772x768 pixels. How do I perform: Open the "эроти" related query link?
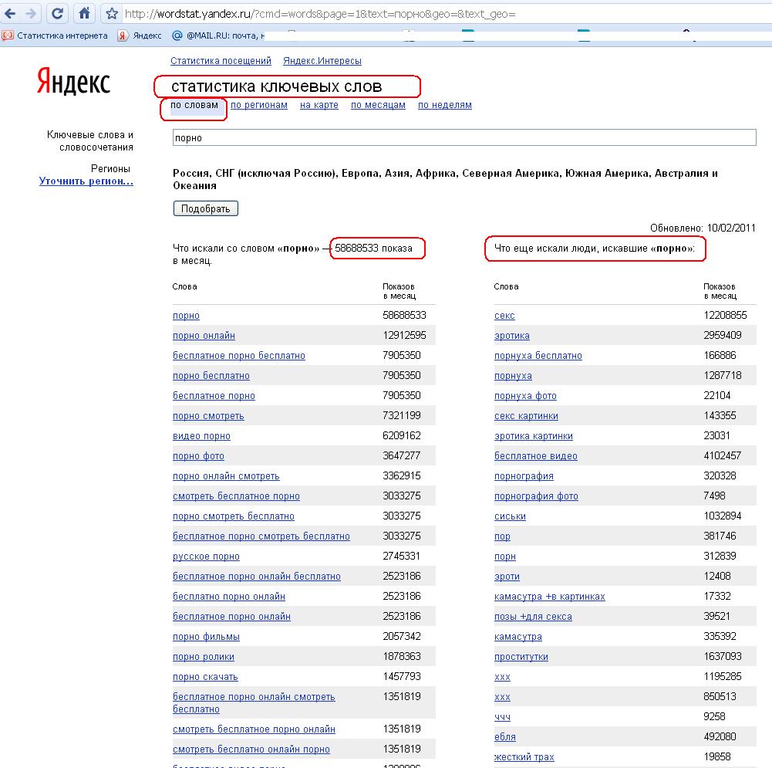(507, 577)
